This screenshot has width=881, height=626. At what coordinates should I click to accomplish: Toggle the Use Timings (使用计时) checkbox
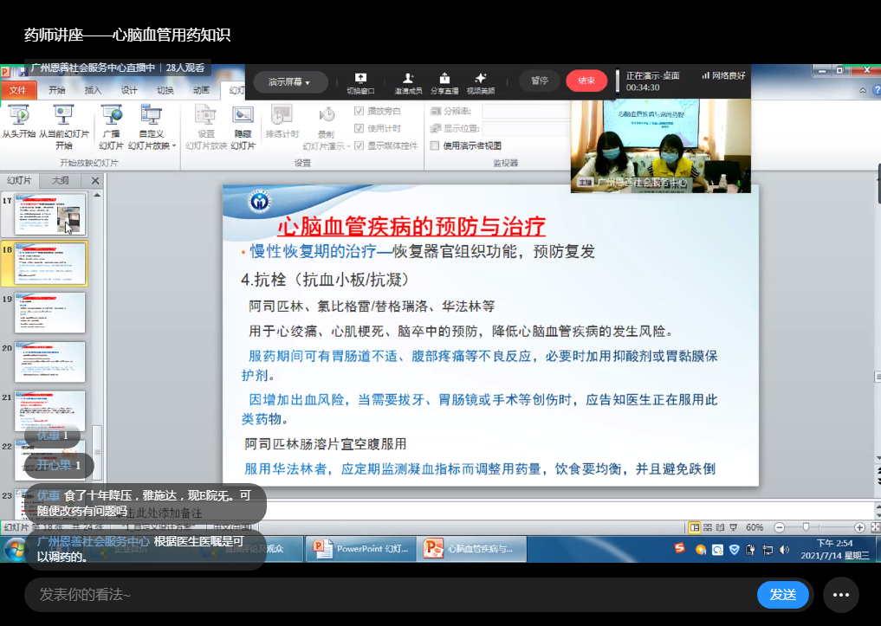coord(359,128)
